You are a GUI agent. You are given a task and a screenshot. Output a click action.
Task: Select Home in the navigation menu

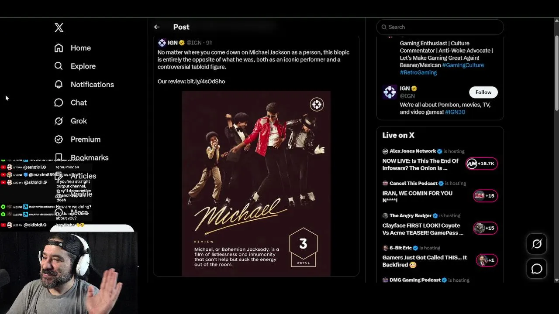[81, 48]
